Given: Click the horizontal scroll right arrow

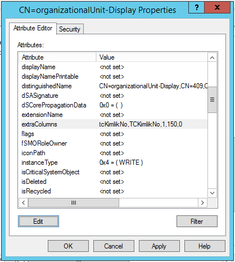Looking at the screenshot, I should pyautogui.click(x=202, y=202).
